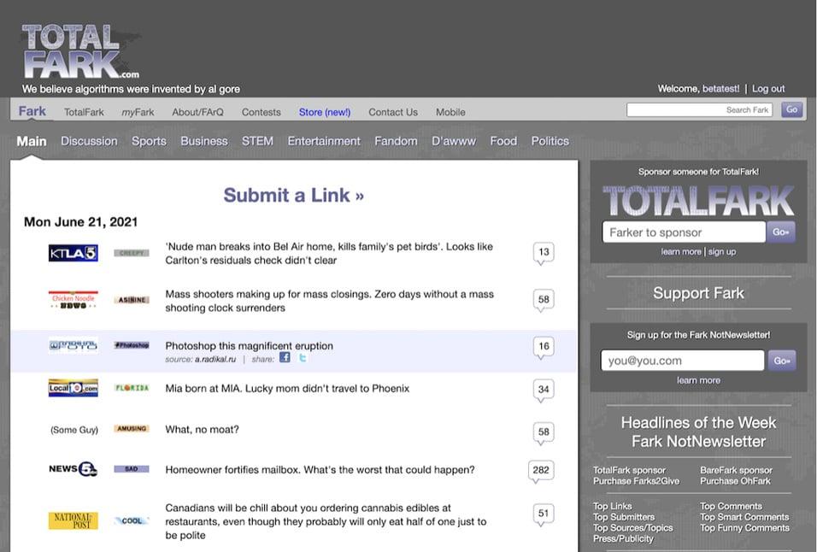
Task: Go to the Politics tab
Action: coord(550,141)
